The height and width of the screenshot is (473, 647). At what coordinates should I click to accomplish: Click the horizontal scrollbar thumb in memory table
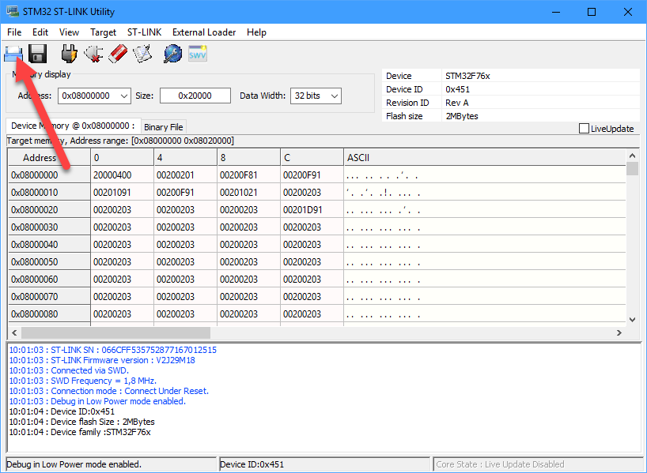point(116,333)
